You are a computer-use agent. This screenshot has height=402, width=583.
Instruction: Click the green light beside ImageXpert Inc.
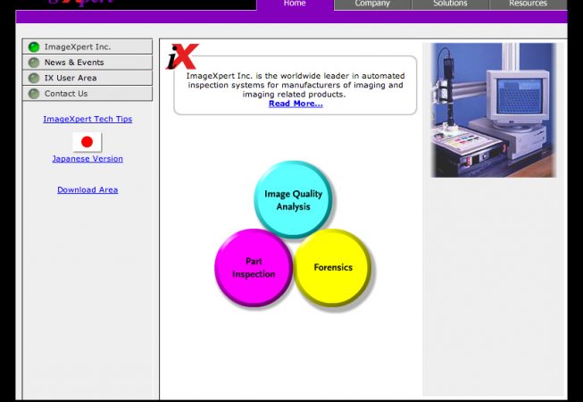[x=34, y=46]
